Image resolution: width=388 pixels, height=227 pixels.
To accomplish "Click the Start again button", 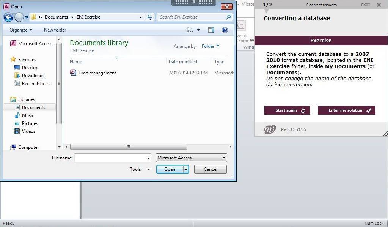I will pyautogui.click(x=287, y=110).
